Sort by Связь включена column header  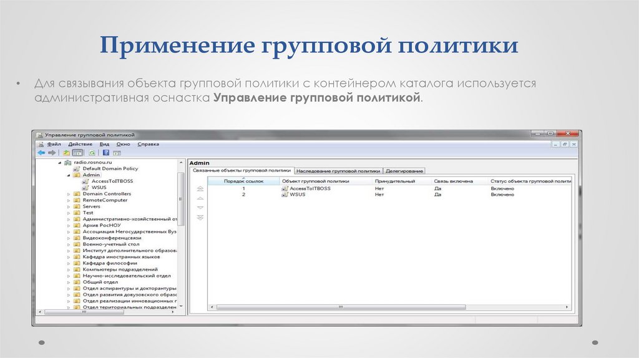(x=460, y=181)
